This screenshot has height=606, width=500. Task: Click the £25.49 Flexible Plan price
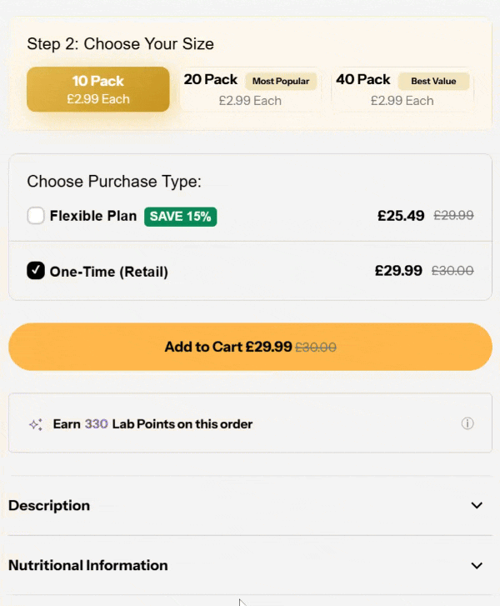pos(401,216)
